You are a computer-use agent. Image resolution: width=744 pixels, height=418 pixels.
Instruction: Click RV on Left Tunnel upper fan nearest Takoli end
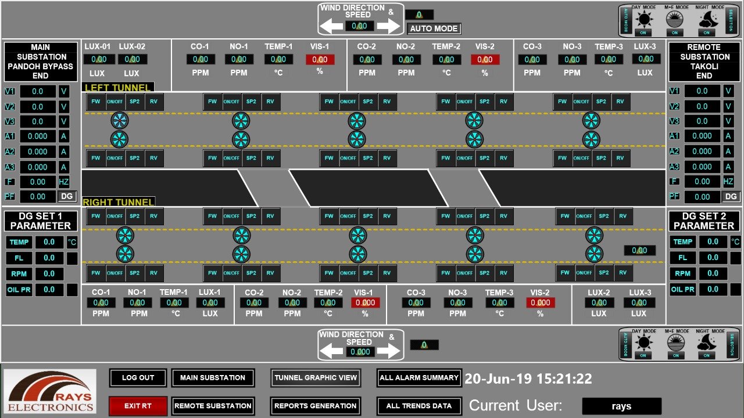[x=620, y=102]
